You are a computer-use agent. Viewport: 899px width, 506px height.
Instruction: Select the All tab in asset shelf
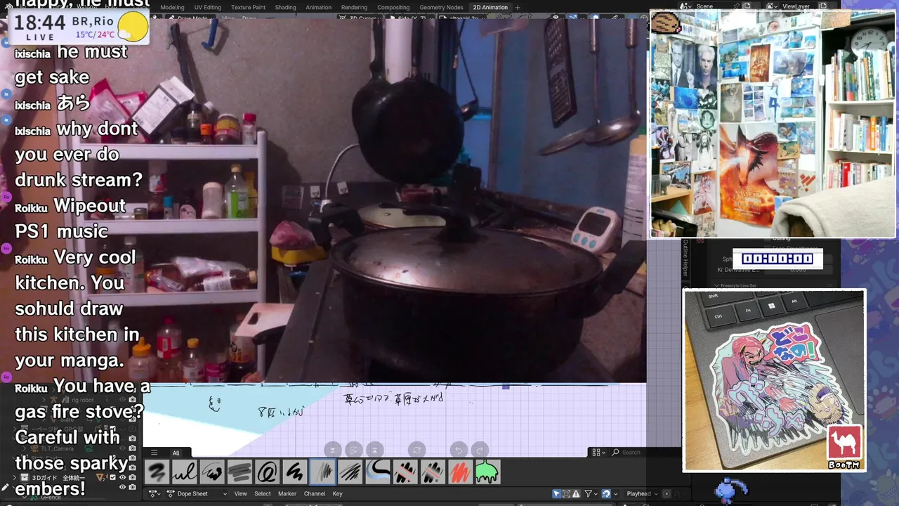(176, 453)
